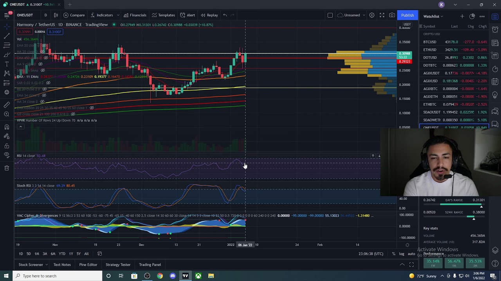Toggle visibility of GD cross indicator
Screen dimensions: 501x281
tap(73, 114)
